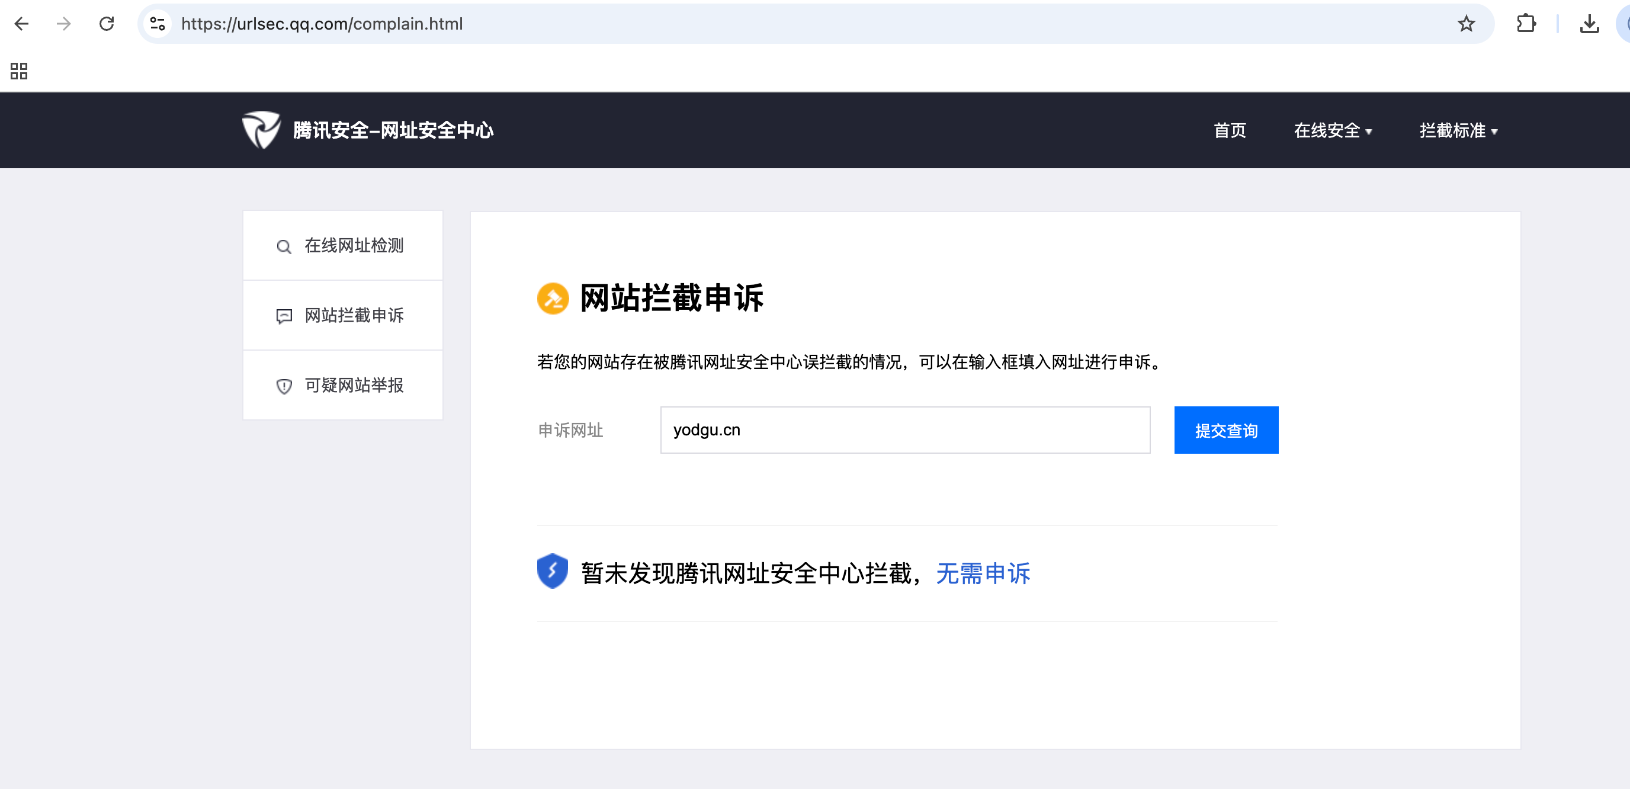Open the downloads icon
Viewport: 1630px width, 789px height.
pyautogui.click(x=1589, y=24)
